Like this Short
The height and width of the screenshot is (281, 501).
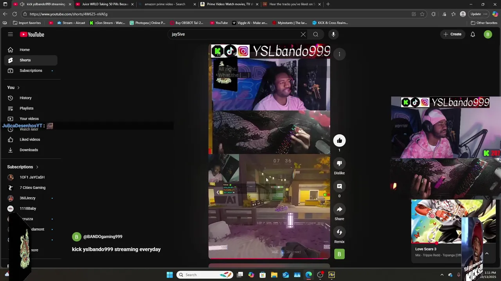click(x=339, y=140)
